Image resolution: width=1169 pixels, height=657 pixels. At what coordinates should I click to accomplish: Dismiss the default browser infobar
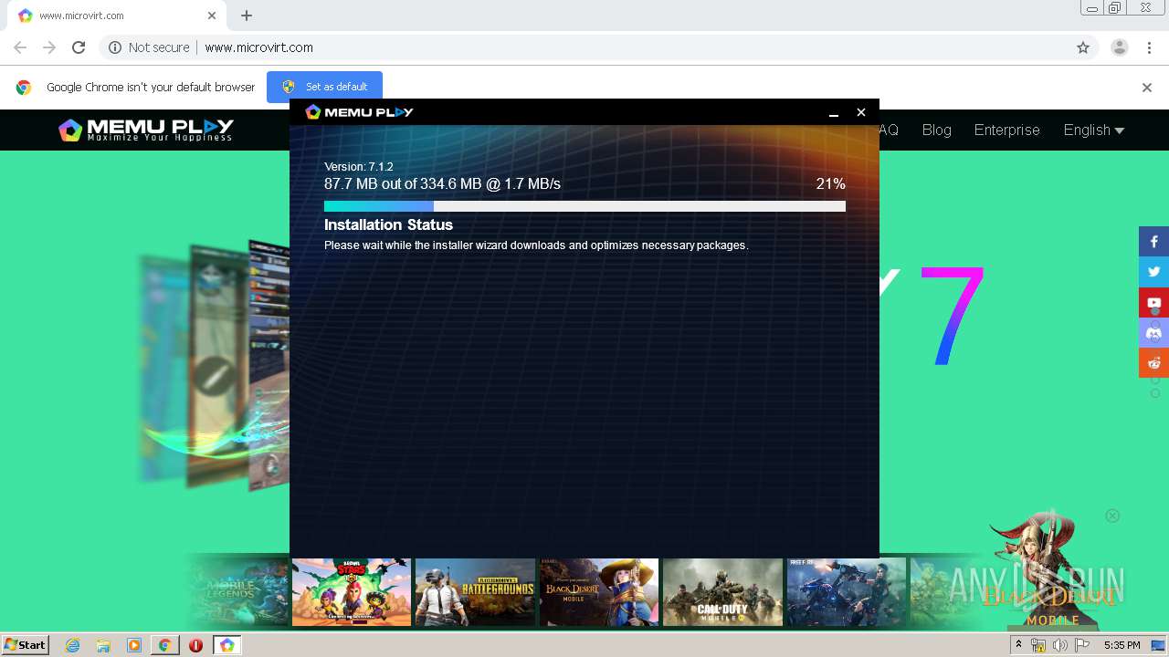click(1147, 88)
